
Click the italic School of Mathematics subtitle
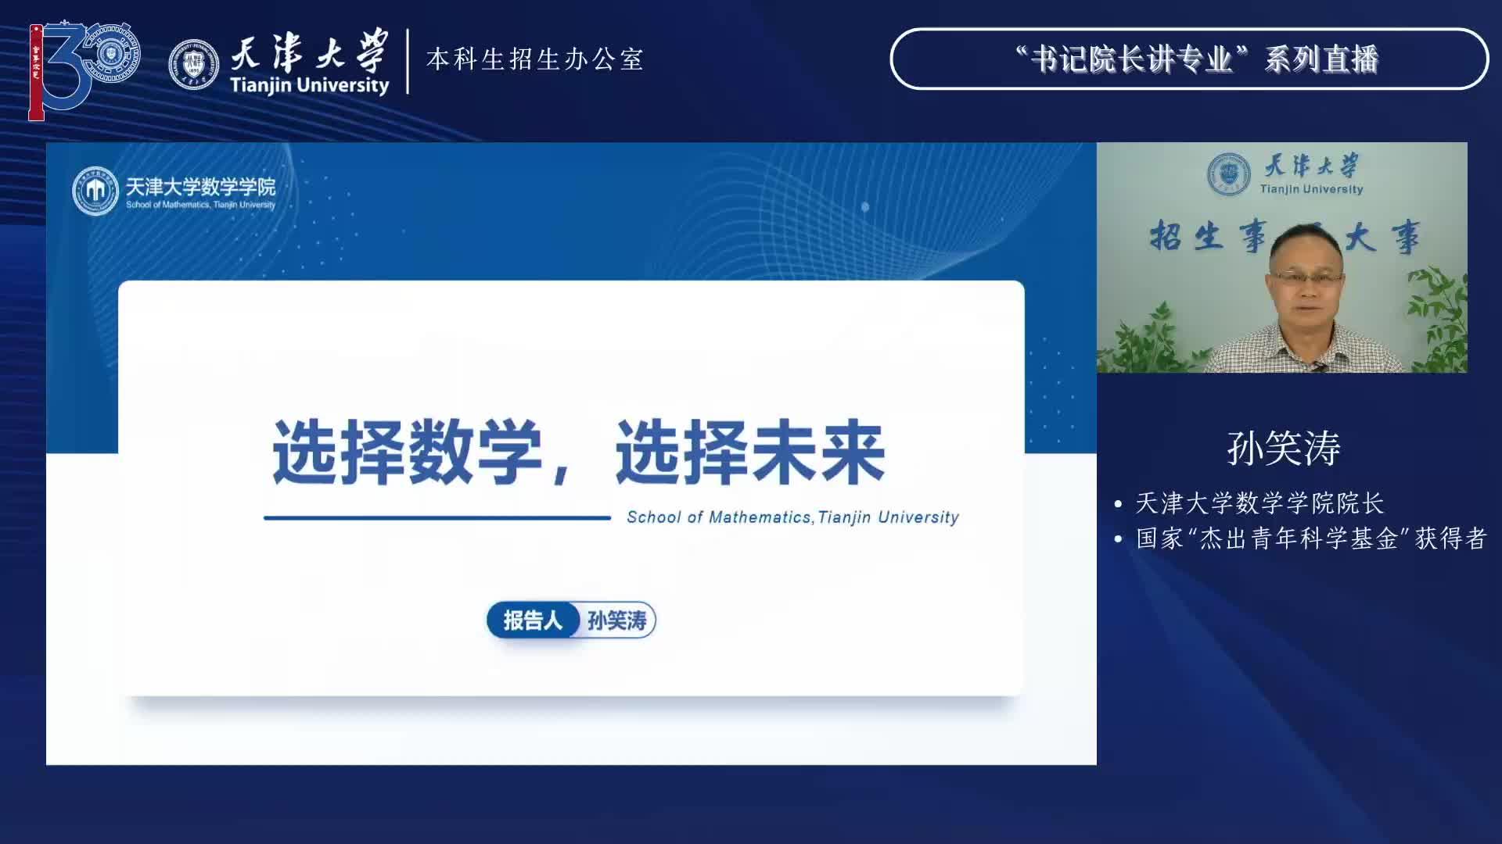(792, 517)
